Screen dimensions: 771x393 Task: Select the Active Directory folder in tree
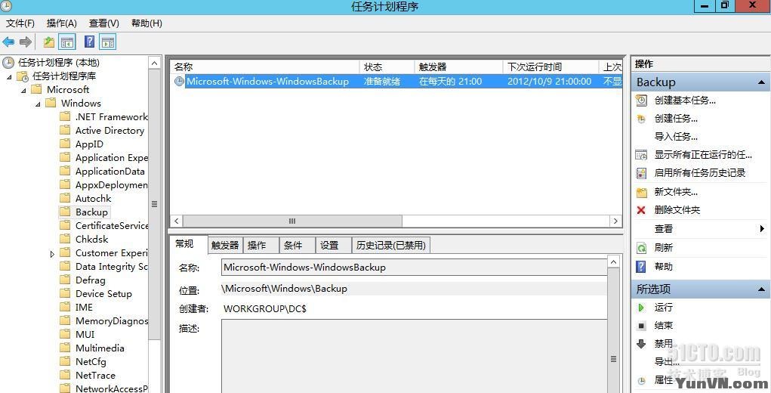tap(109, 130)
